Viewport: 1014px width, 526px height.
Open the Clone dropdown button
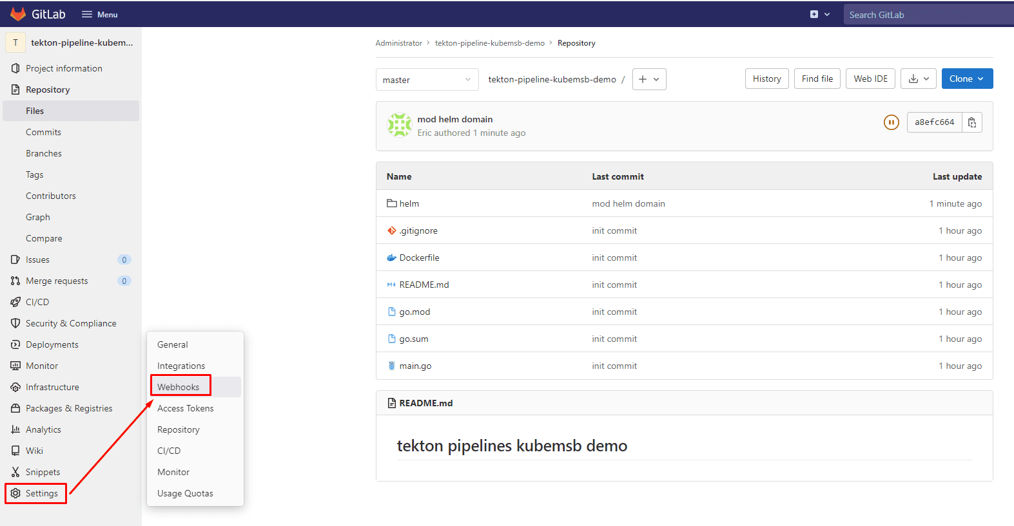968,79
